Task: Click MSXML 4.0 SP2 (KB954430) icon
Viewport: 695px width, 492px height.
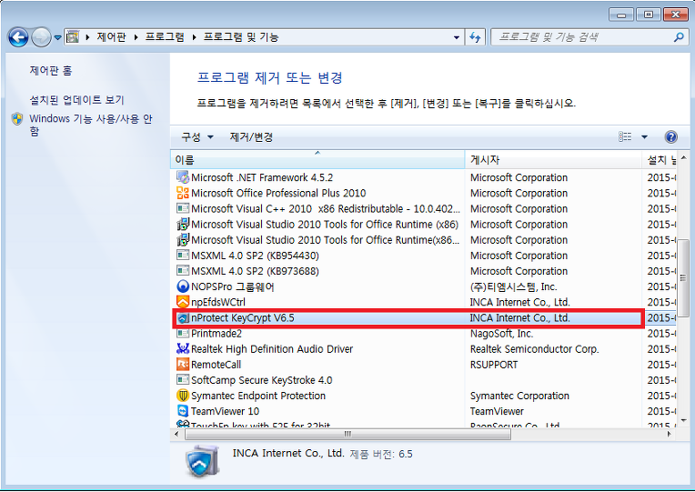Action: coord(183,256)
